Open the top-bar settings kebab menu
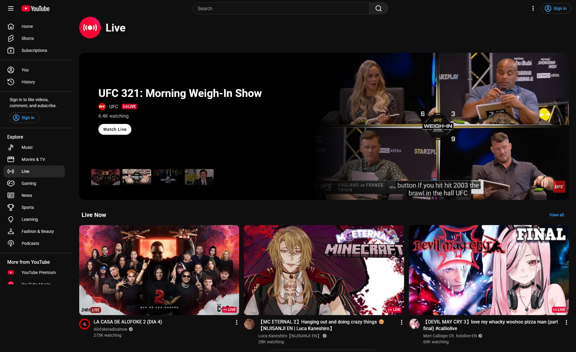 click(x=533, y=8)
